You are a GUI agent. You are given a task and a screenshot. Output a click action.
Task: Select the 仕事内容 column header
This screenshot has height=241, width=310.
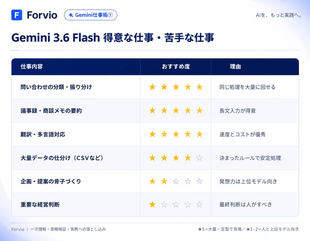pyautogui.click(x=32, y=67)
